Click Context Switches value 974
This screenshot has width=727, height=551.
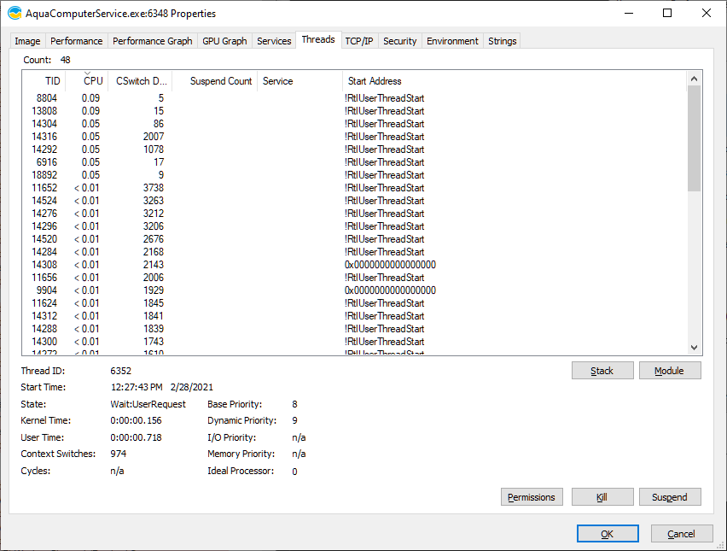[x=119, y=454]
